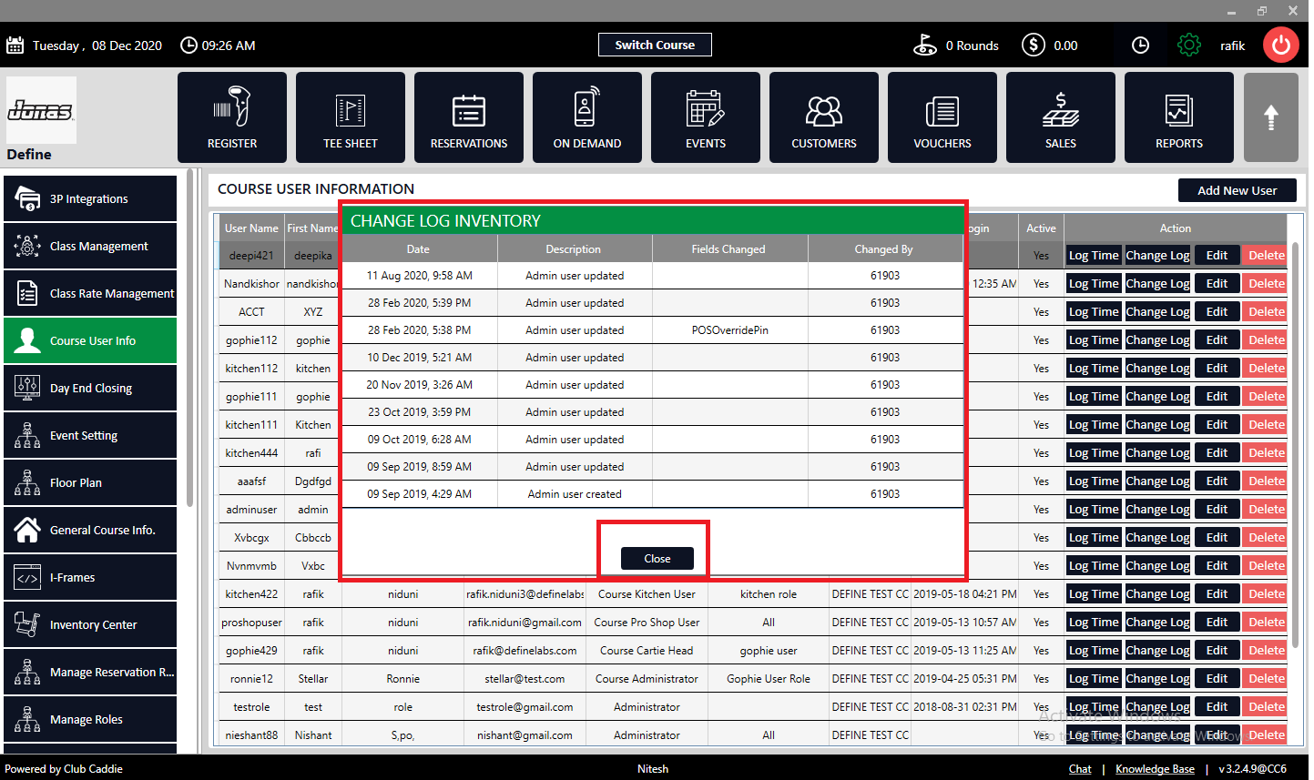The width and height of the screenshot is (1314, 780).
Task: Select Class Rate Management
Action: [x=90, y=293]
